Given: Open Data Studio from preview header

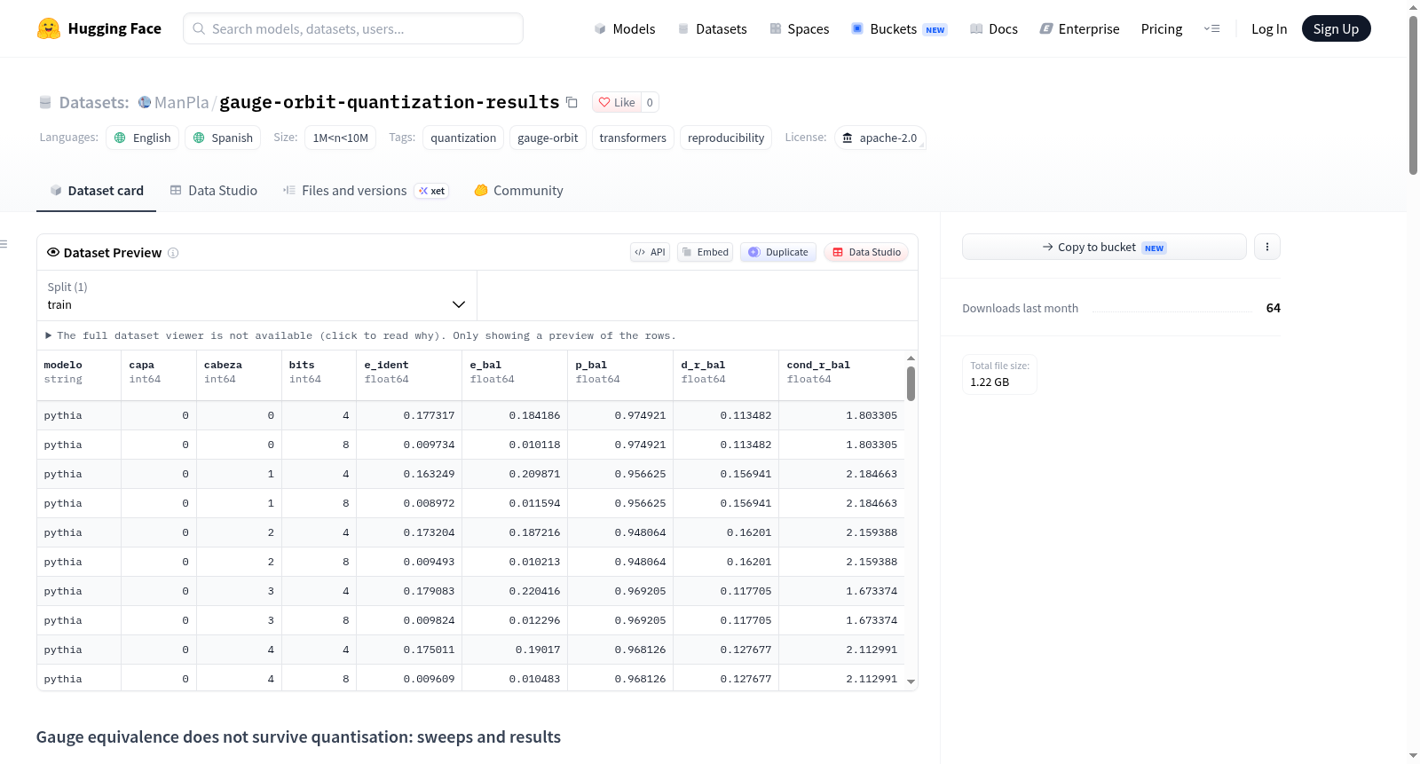Looking at the screenshot, I should (866, 252).
